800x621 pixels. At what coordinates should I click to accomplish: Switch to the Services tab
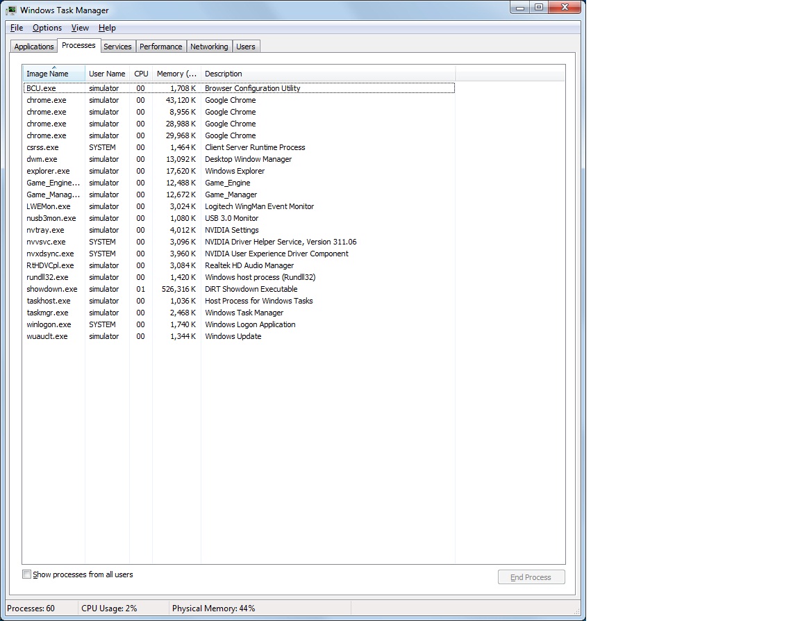pyautogui.click(x=117, y=47)
